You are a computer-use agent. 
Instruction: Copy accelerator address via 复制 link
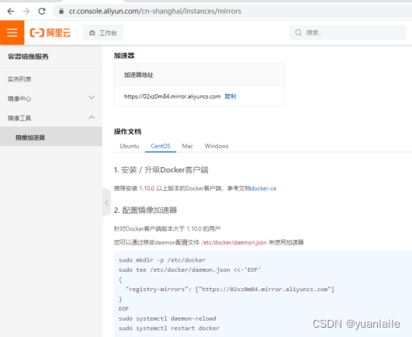point(230,96)
